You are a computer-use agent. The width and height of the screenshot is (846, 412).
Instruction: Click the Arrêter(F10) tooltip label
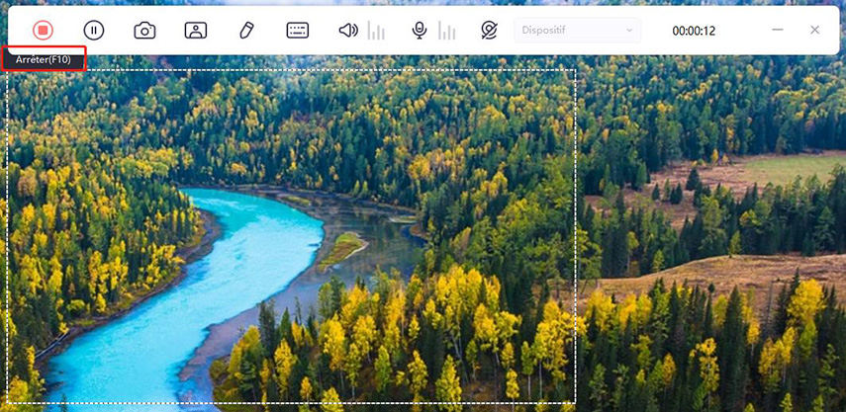coord(44,59)
